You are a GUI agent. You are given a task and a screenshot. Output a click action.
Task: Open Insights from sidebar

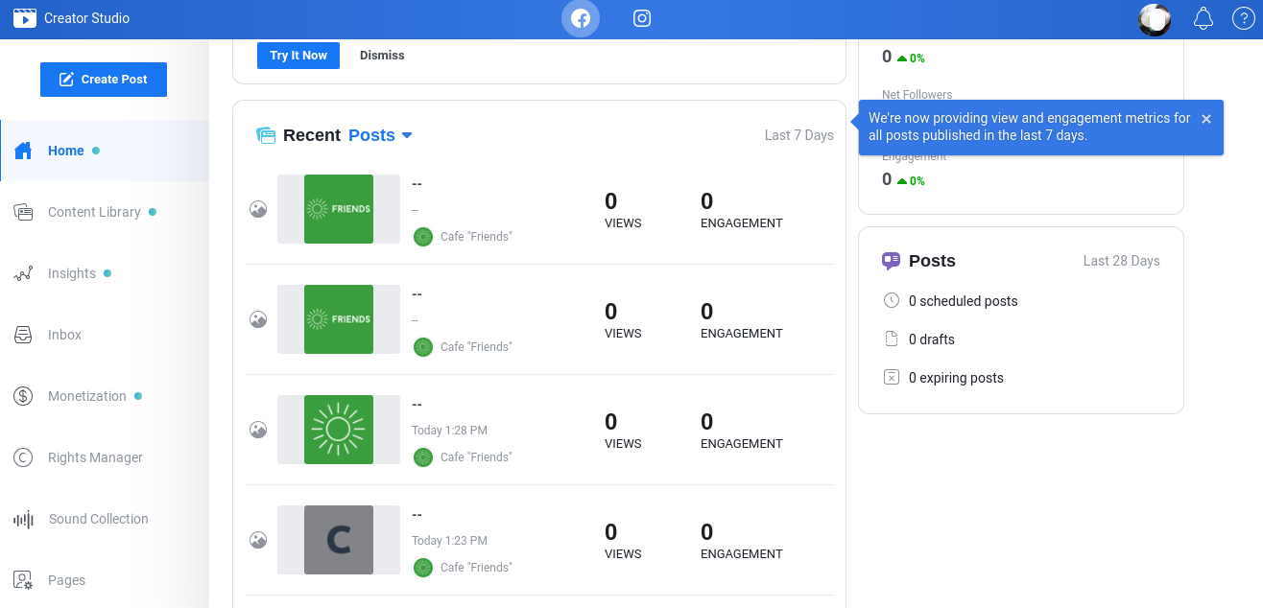click(72, 273)
